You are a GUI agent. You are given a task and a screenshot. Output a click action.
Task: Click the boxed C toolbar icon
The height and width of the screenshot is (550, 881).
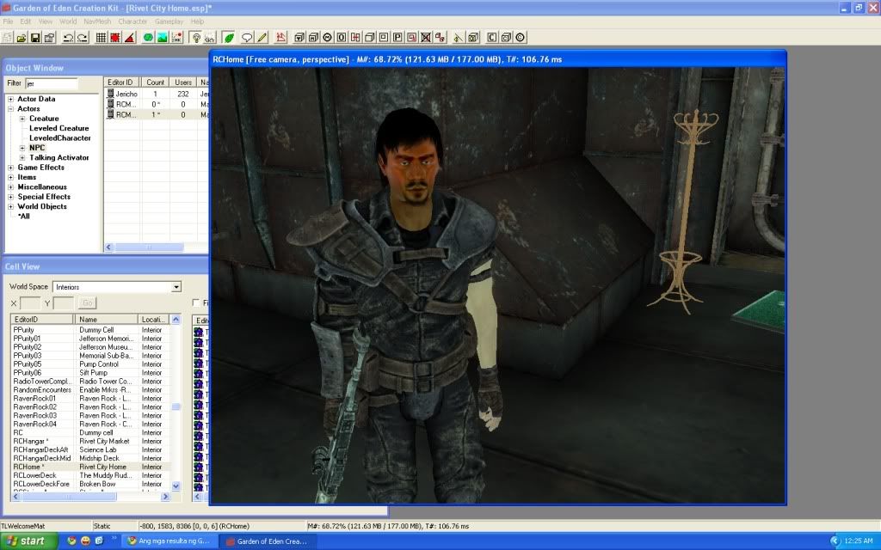491,38
